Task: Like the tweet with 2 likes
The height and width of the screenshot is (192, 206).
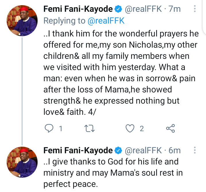Action: [x=130, y=128]
